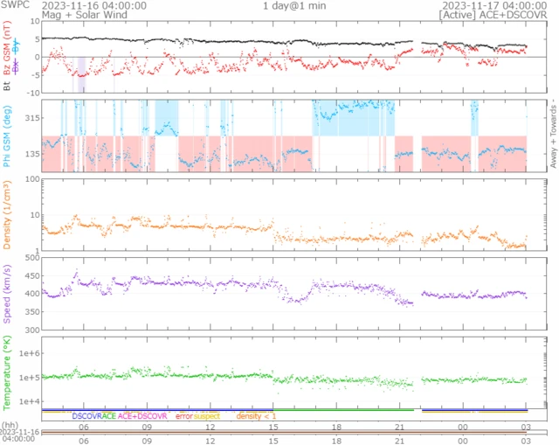
Task: Click the SWPC label in the corner
Action: pyautogui.click(x=16, y=5)
